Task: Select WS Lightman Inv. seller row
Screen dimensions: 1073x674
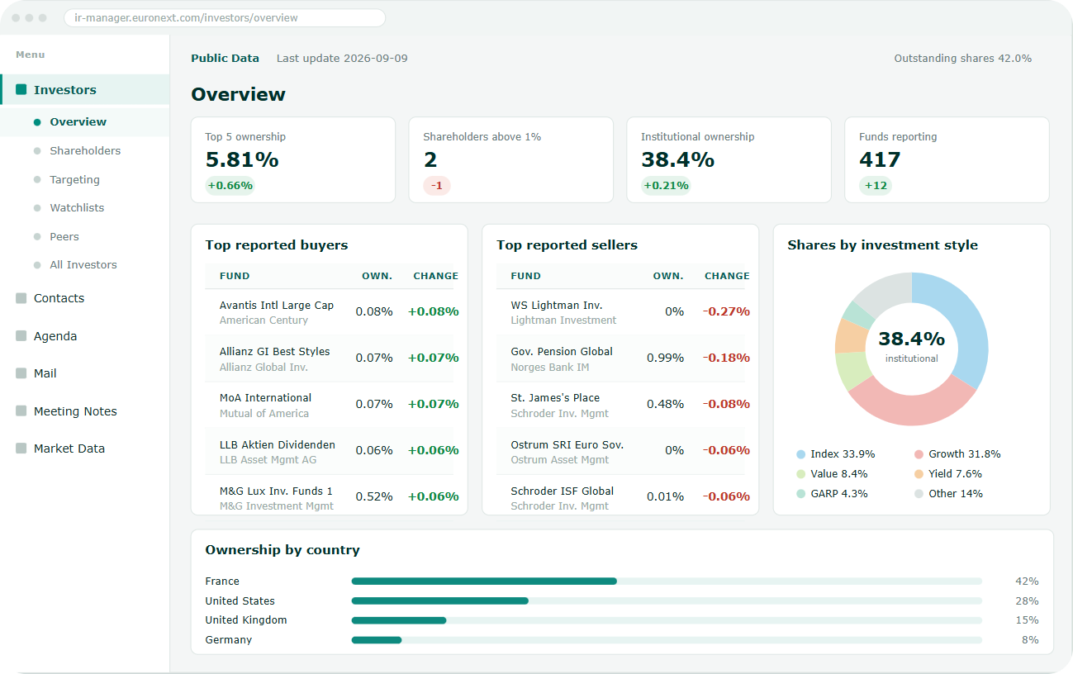Action: coord(620,312)
